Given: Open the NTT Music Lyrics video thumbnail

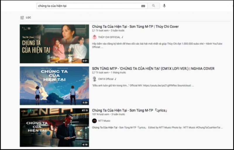Looking at the screenshot, I should pyautogui.click(x=54, y=127).
